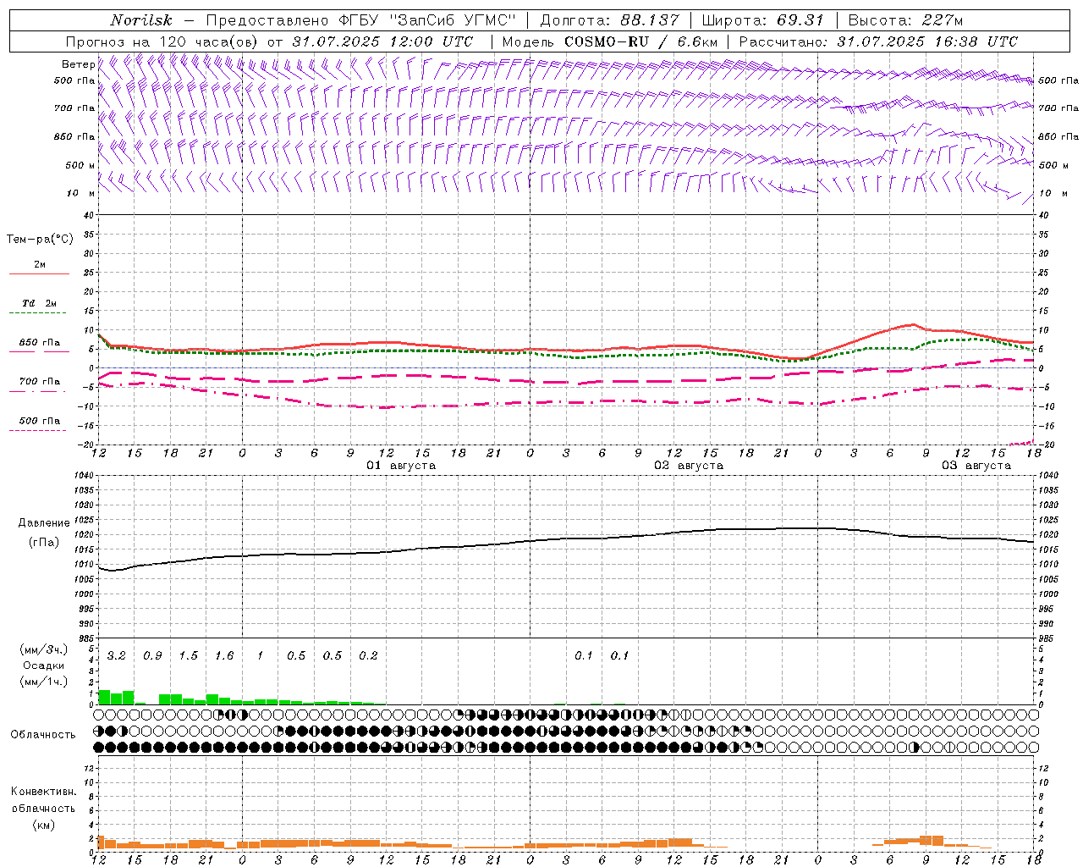Click the "Тем-ра(°C)" axis label
Viewport: 1083px width, 867px height.
click(x=40, y=240)
